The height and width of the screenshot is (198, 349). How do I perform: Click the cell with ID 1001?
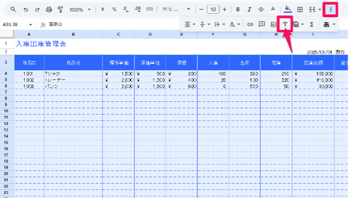click(29, 74)
